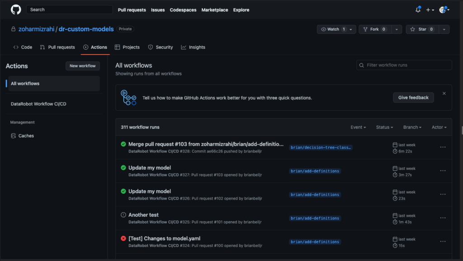This screenshot has width=463, height=261.
Task: Switch to the repository Pull requests tab
Action: click(x=57, y=47)
